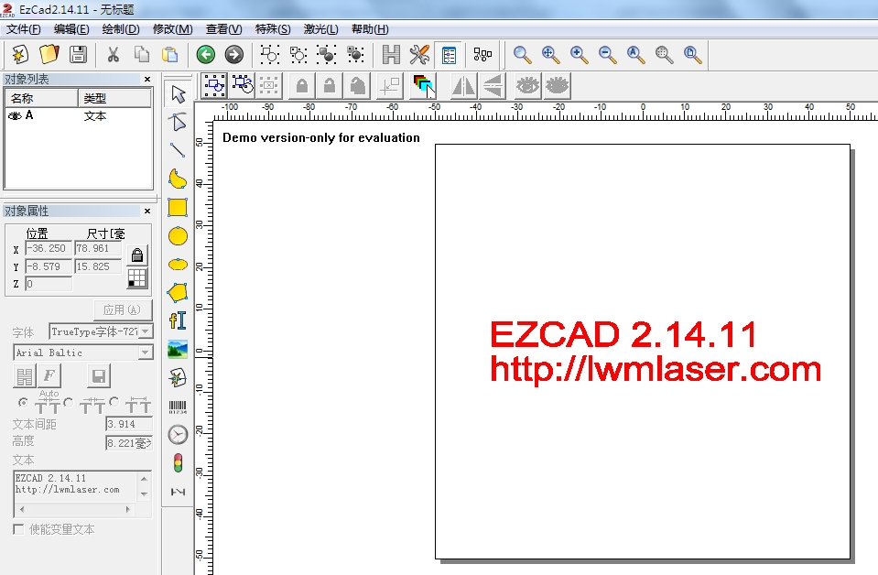This screenshot has height=575, width=878.
Task: Select the barcode tool
Action: [x=178, y=407]
